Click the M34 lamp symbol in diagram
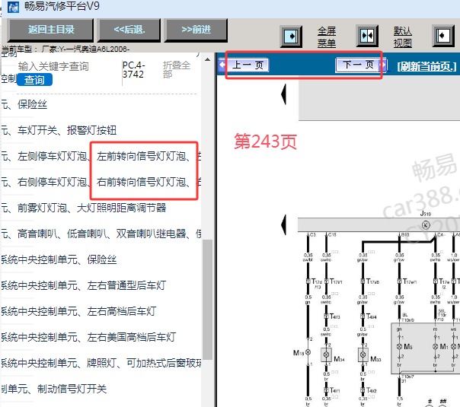 click(x=326, y=355)
